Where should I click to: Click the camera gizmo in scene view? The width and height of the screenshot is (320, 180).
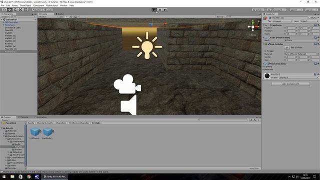point(127,84)
